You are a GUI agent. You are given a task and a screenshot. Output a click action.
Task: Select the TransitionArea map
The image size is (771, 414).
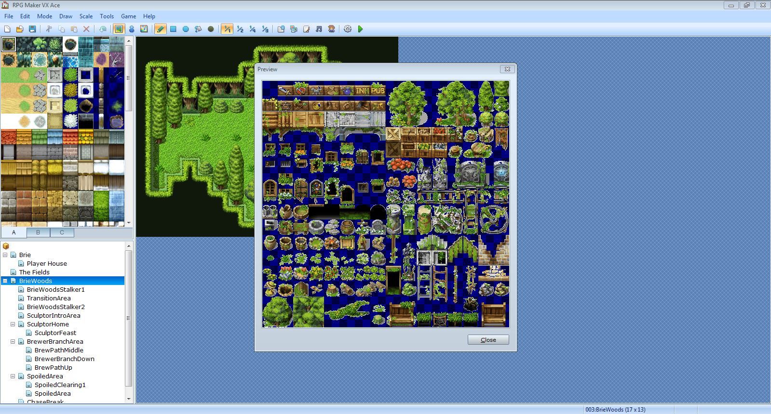click(49, 298)
